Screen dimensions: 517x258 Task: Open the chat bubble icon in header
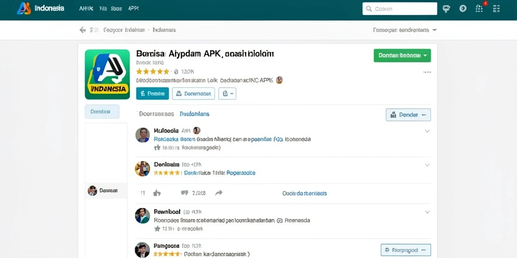pyautogui.click(x=447, y=9)
